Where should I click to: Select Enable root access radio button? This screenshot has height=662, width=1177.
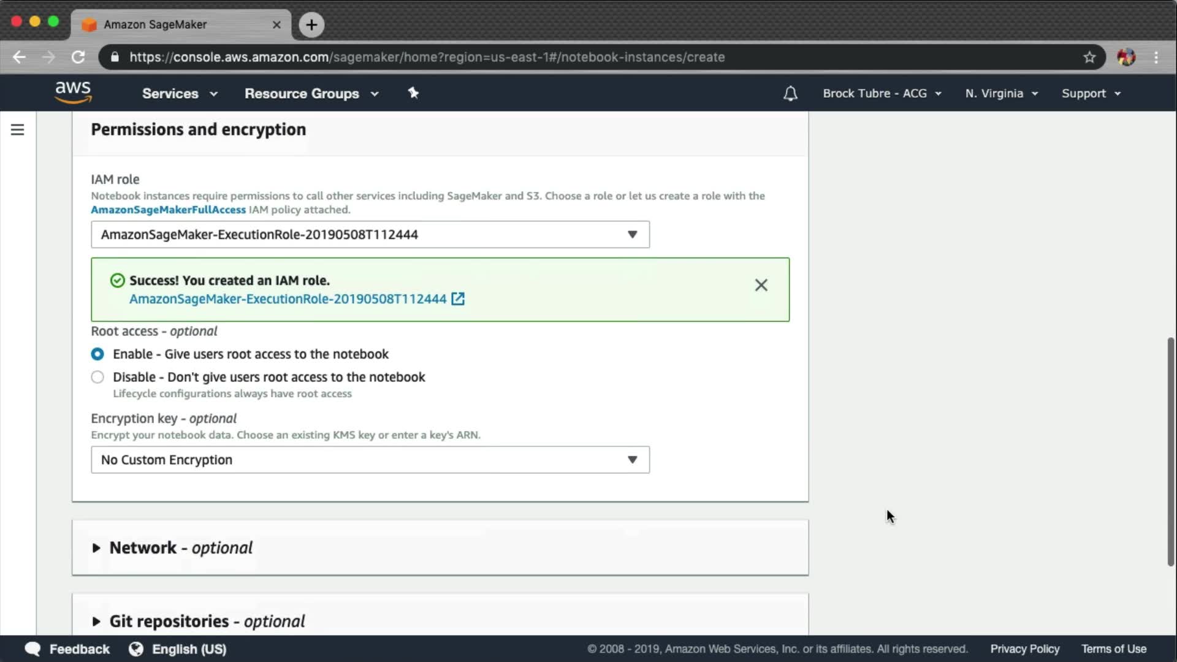[97, 354]
